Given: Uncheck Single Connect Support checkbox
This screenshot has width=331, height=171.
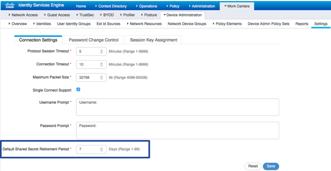Looking at the screenshot, I should pos(78,89).
